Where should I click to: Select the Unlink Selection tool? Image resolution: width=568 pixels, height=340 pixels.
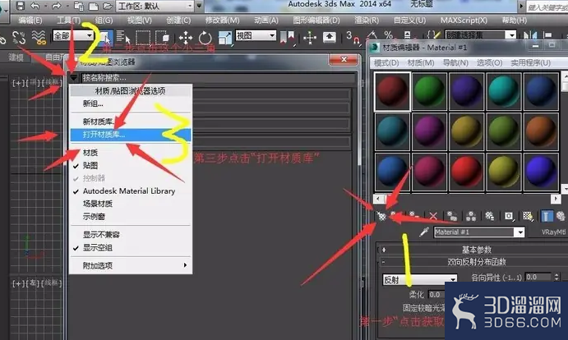19,37
